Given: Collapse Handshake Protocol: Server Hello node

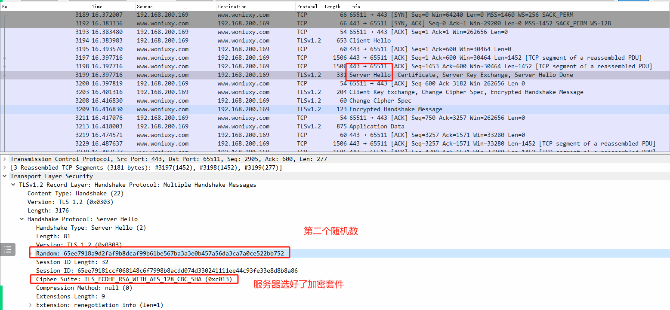Looking at the screenshot, I should [x=22, y=219].
